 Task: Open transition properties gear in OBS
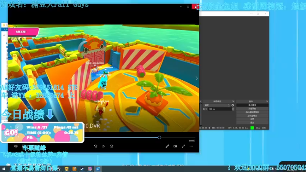click(233, 105)
